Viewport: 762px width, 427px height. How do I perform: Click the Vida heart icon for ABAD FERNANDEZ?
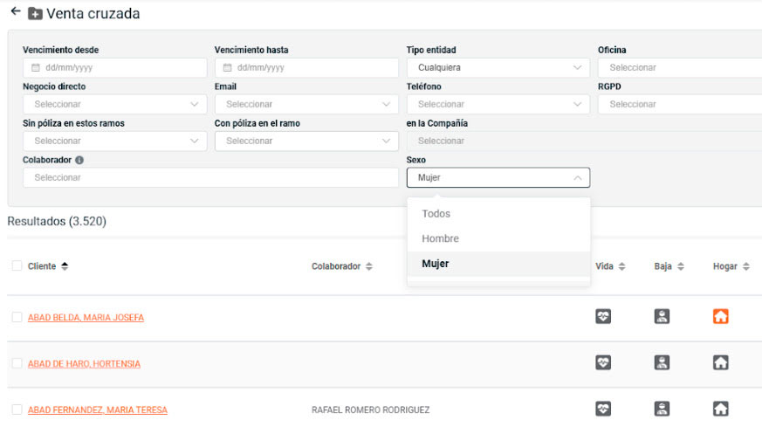tap(603, 409)
